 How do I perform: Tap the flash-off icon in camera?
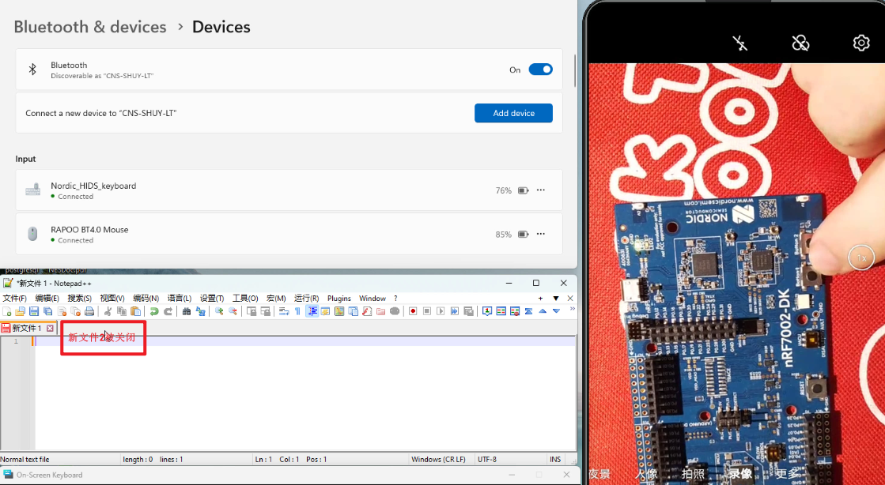[740, 43]
